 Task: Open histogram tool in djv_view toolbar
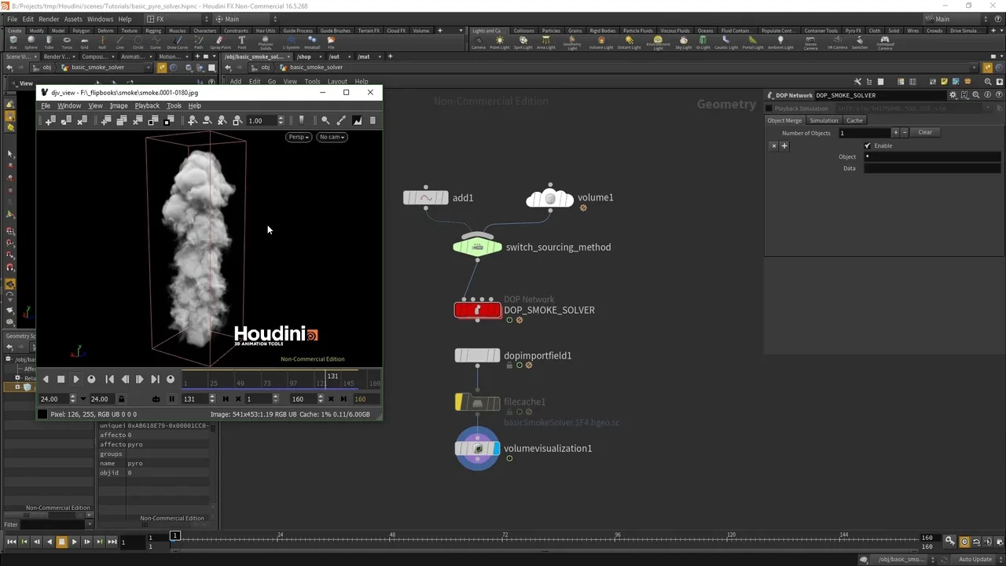click(x=357, y=120)
